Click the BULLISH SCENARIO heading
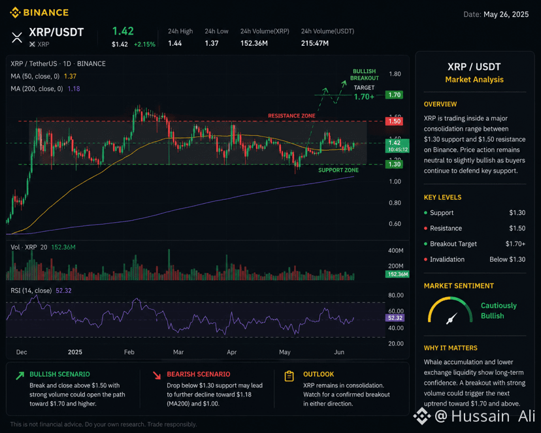The height and width of the screenshot is (433, 541). pos(59,374)
